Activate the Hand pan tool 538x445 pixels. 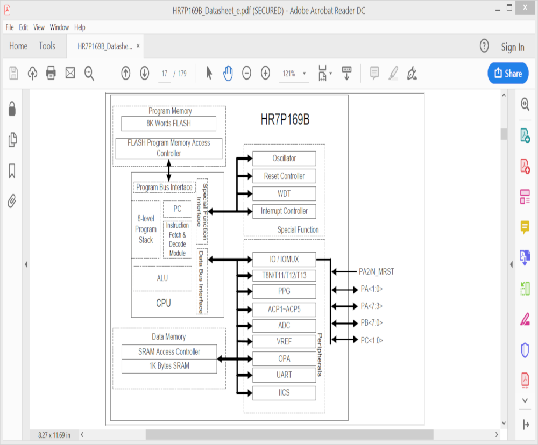click(228, 74)
